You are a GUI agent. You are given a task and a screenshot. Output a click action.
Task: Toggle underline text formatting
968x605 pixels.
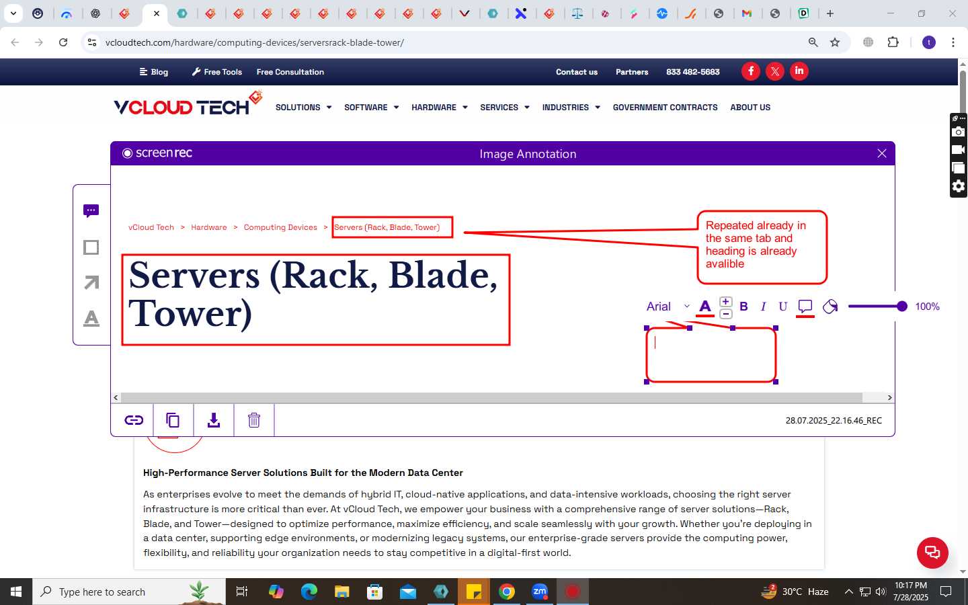pos(782,307)
